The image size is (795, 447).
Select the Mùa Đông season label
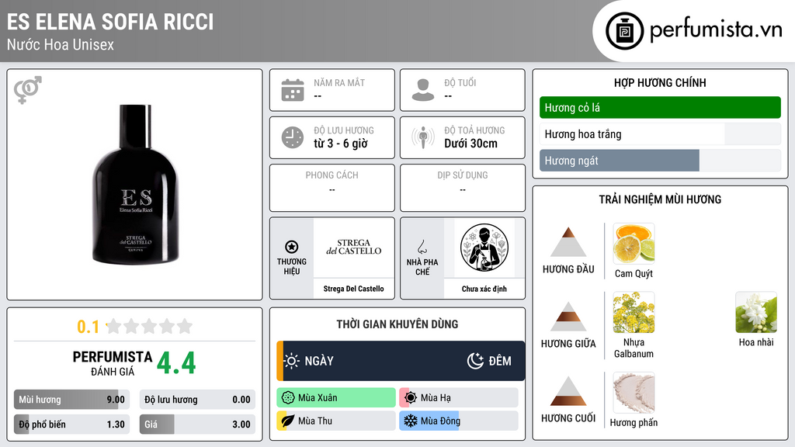pyautogui.click(x=441, y=421)
